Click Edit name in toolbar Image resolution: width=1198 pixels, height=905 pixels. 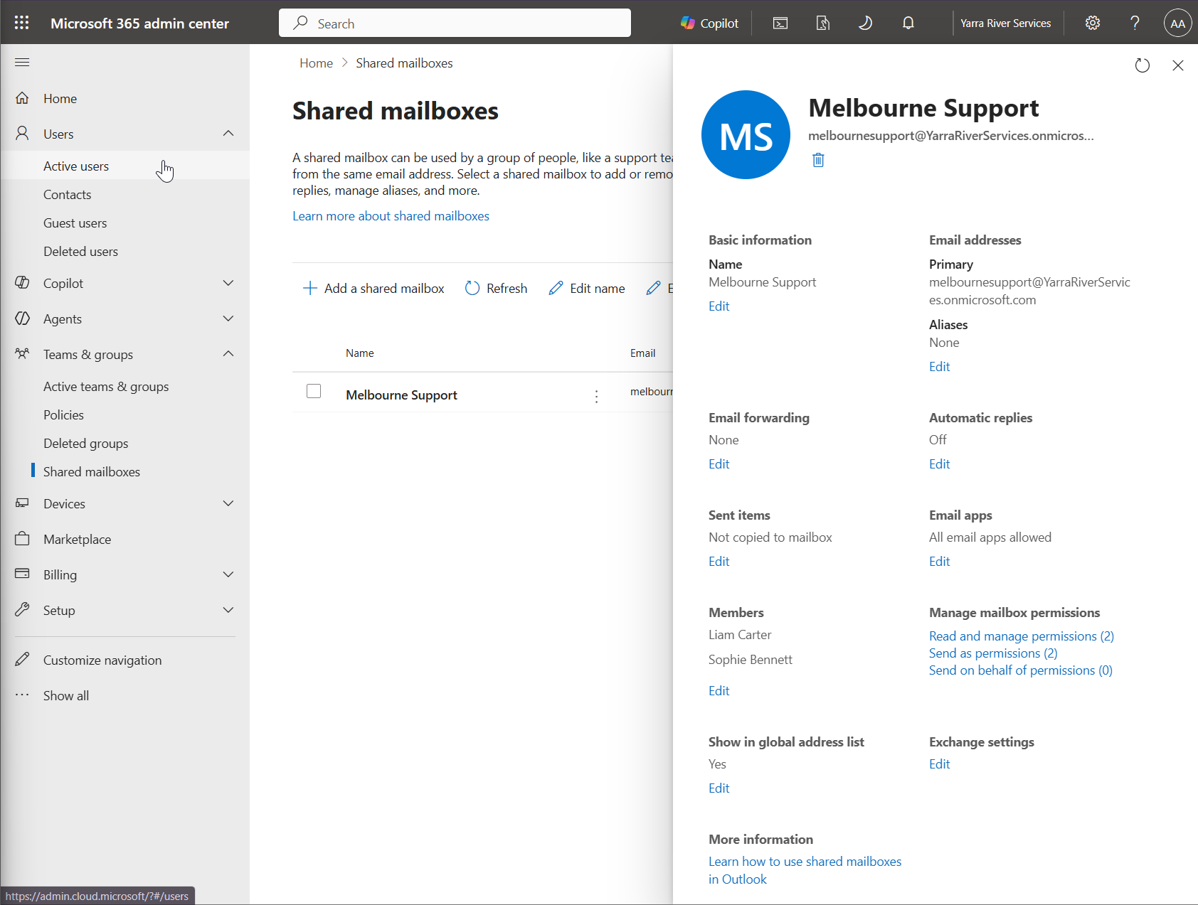click(587, 288)
